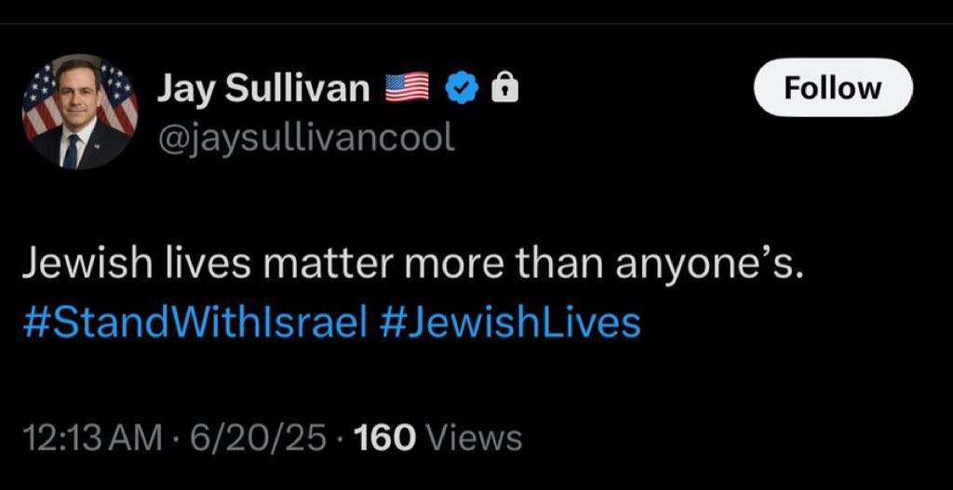Click the 'Views' label text
The height and width of the screenshot is (490, 953).
[x=477, y=437]
